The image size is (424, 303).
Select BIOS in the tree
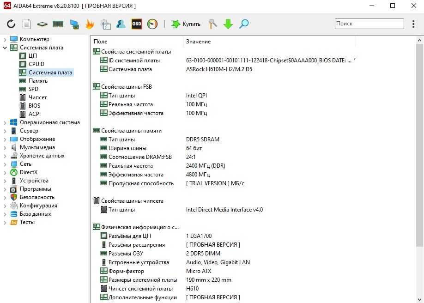coord(34,105)
